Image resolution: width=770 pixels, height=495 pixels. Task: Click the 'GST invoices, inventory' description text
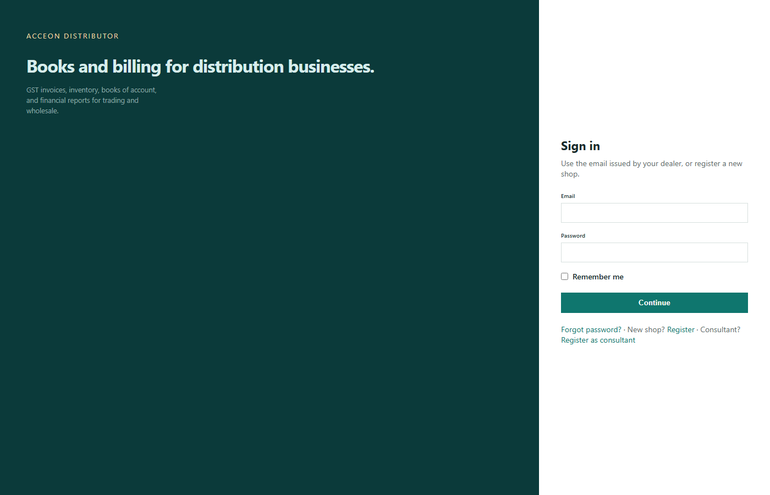91,100
